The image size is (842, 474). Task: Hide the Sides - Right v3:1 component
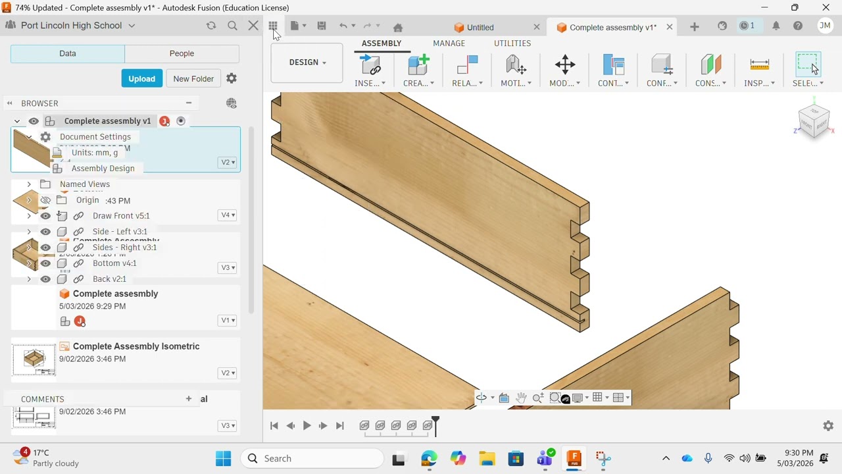45,248
